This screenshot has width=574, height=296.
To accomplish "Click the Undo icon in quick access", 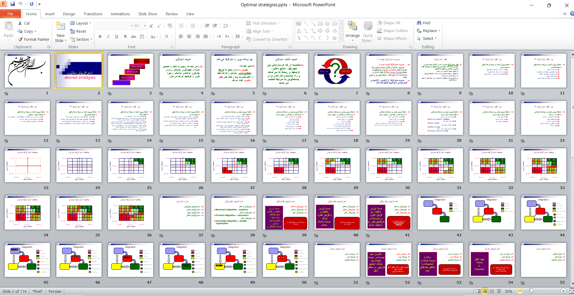I will coord(20,4).
